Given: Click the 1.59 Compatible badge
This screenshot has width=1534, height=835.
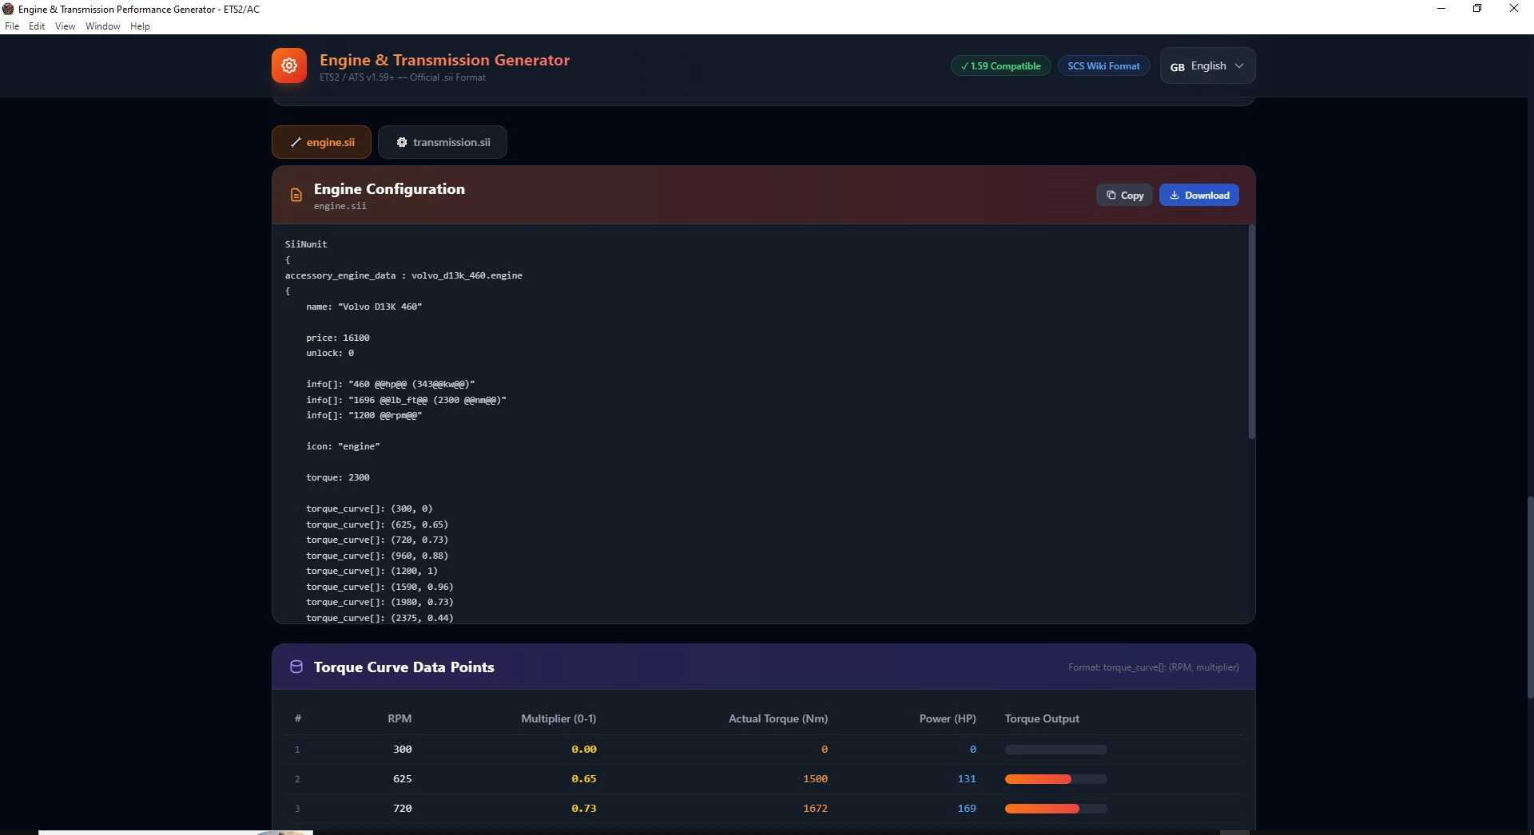Looking at the screenshot, I should point(1001,66).
